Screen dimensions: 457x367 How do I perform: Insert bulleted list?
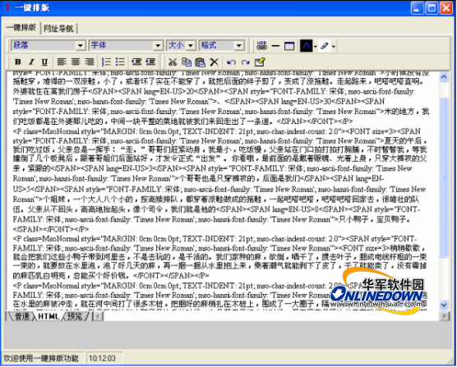(x=120, y=62)
